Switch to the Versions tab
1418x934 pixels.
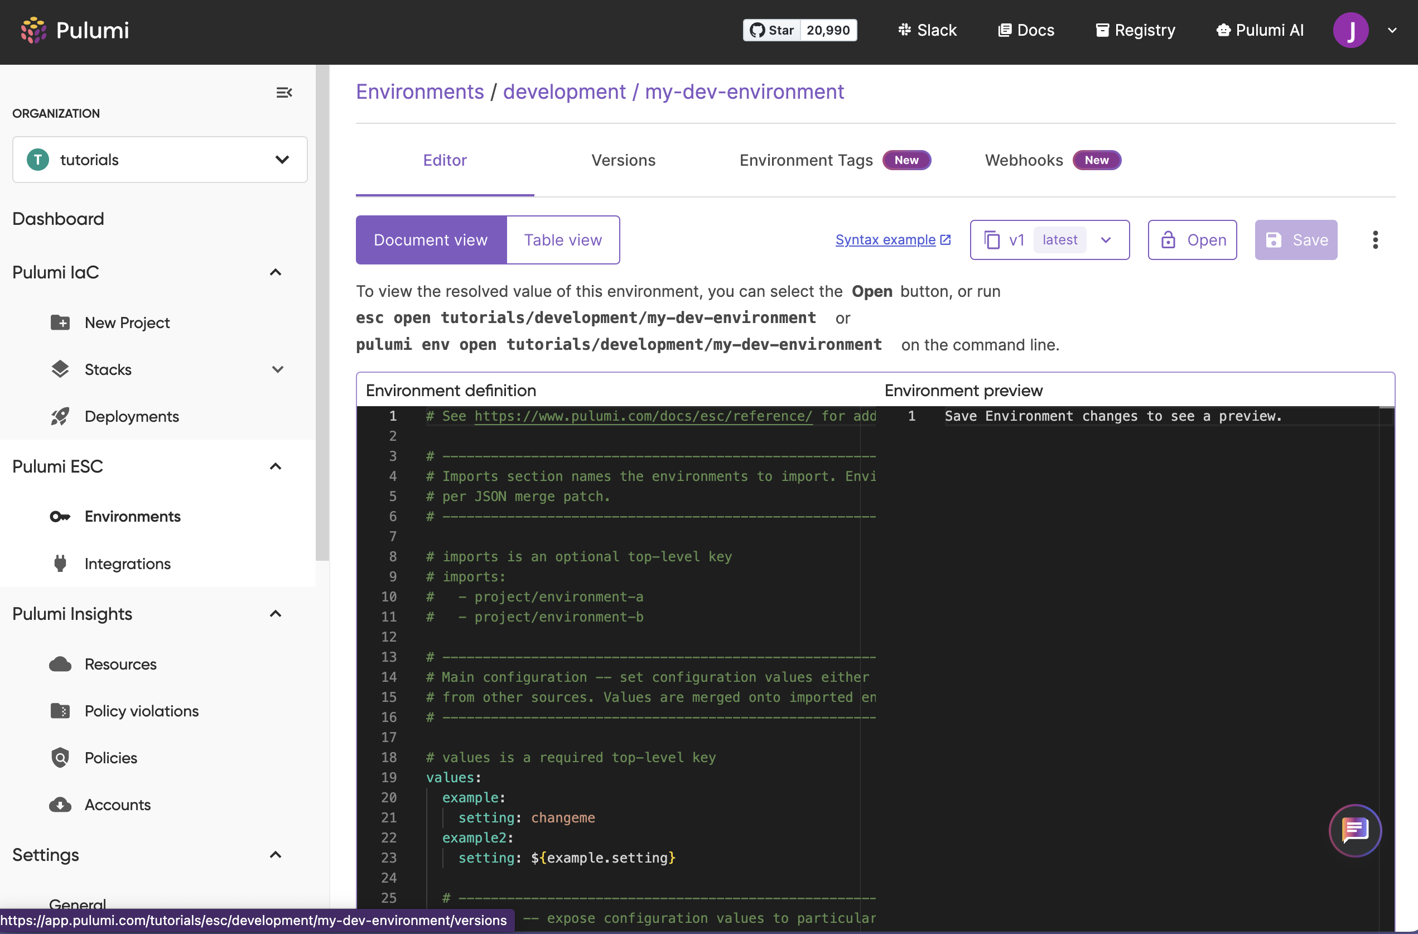tap(623, 160)
